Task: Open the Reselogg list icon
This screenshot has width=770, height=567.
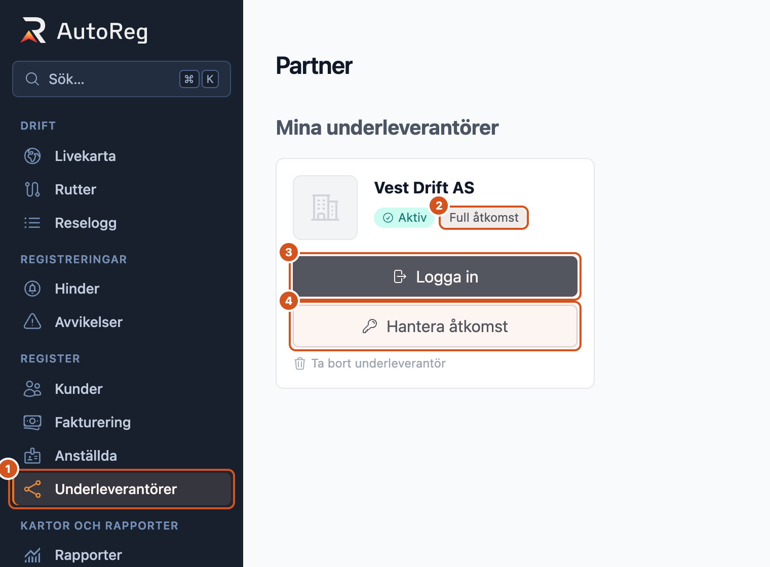Action: click(32, 223)
